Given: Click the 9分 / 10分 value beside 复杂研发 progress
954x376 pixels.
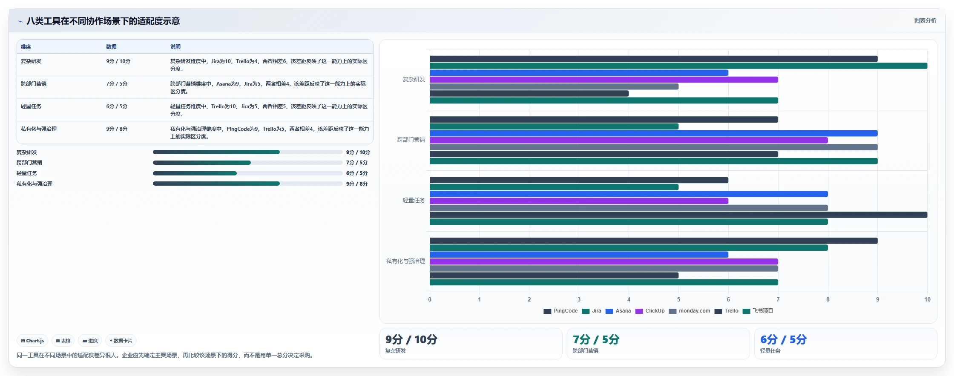Looking at the screenshot, I should point(358,152).
